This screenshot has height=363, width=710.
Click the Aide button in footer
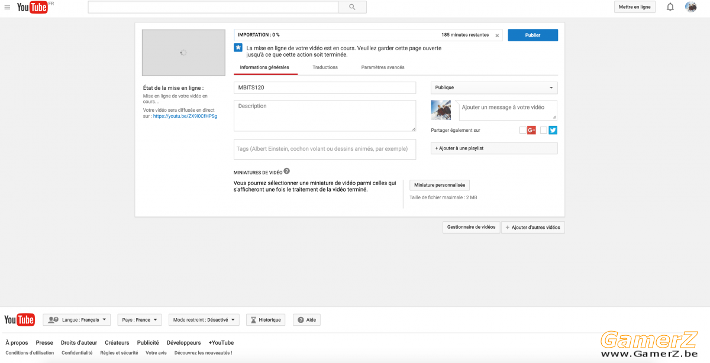tap(306, 320)
